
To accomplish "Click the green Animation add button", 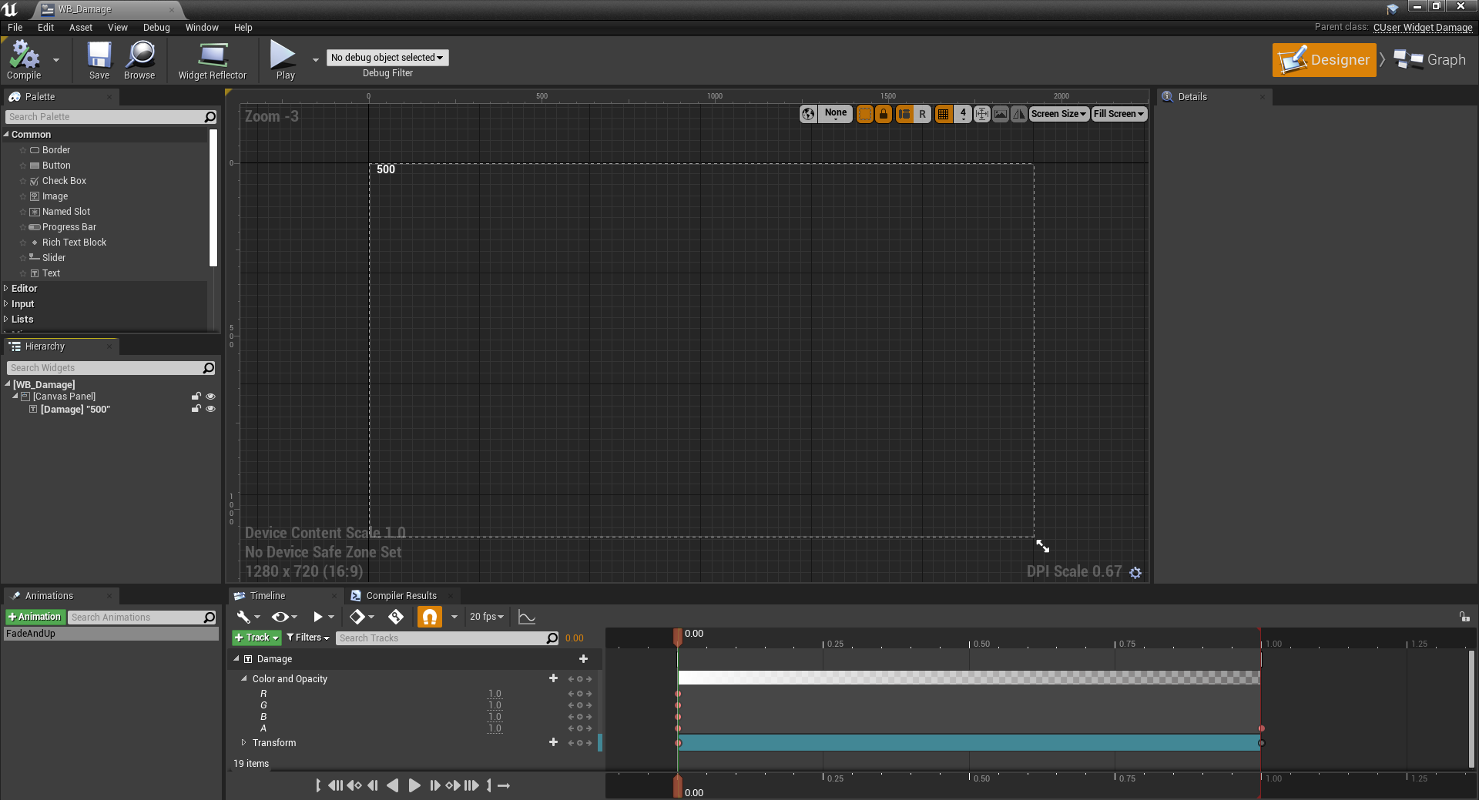I will (35, 617).
